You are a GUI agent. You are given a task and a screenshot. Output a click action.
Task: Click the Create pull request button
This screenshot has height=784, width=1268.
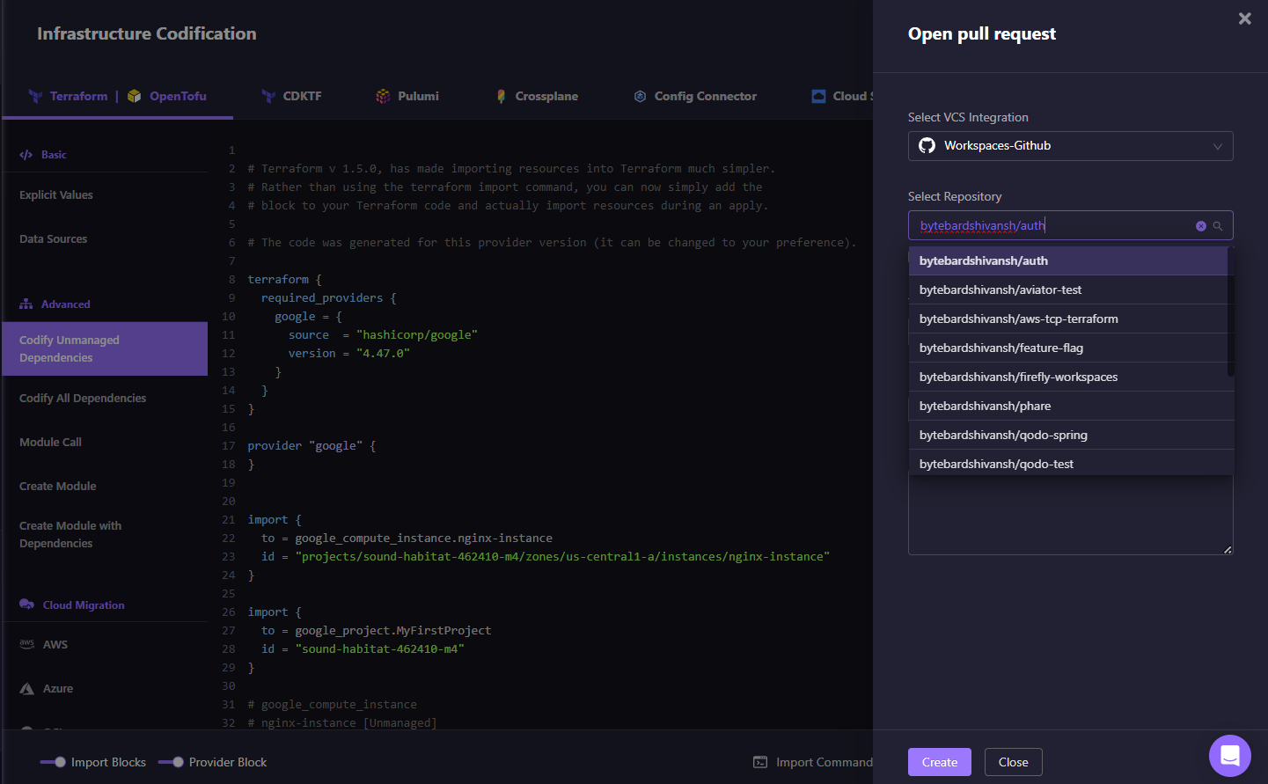[940, 762]
